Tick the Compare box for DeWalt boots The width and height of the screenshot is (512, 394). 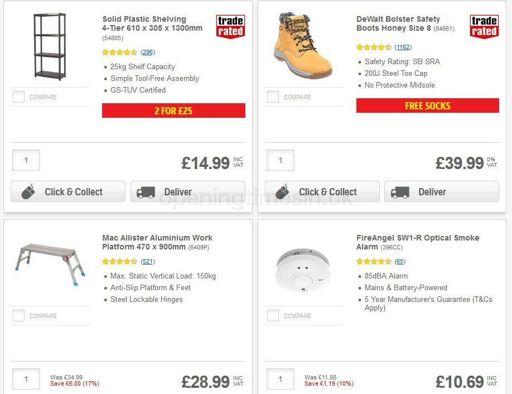click(x=273, y=97)
